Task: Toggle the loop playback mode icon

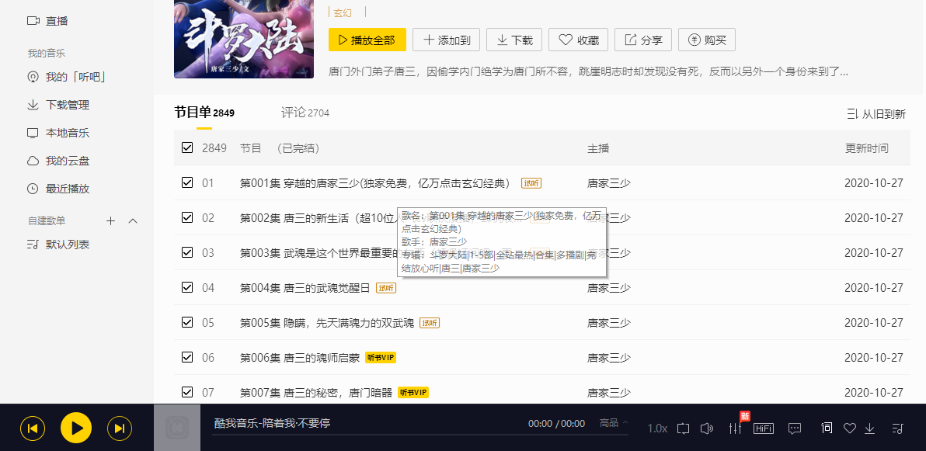Action: 683,428
